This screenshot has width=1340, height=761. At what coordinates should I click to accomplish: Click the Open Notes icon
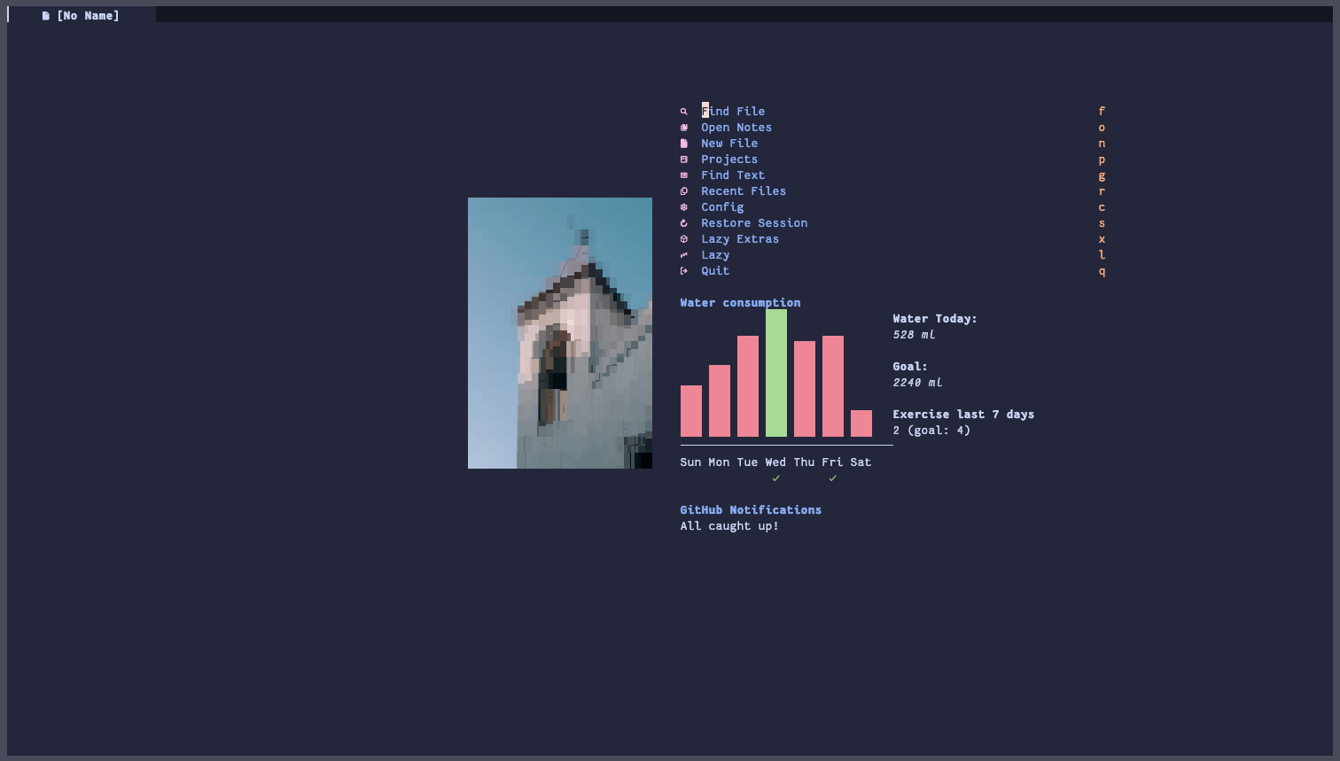(x=683, y=127)
